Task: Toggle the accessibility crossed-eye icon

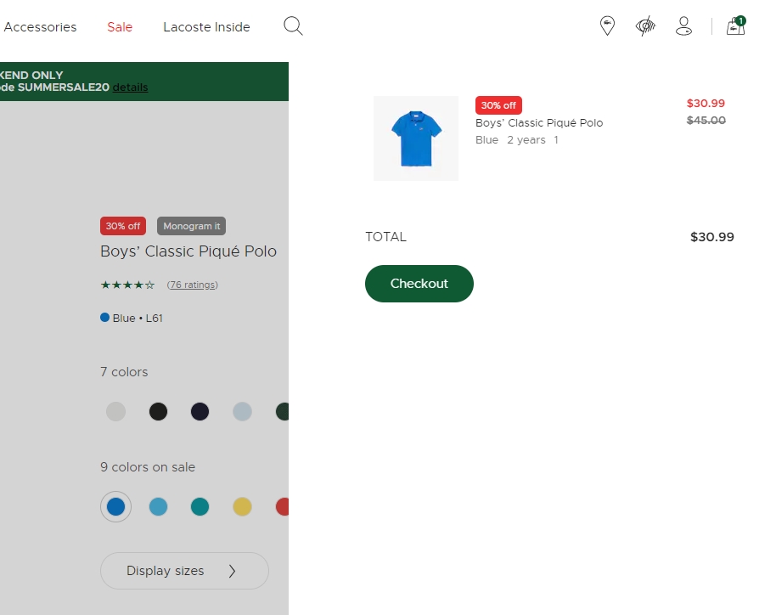Action: pyautogui.click(x=645, y=25)
